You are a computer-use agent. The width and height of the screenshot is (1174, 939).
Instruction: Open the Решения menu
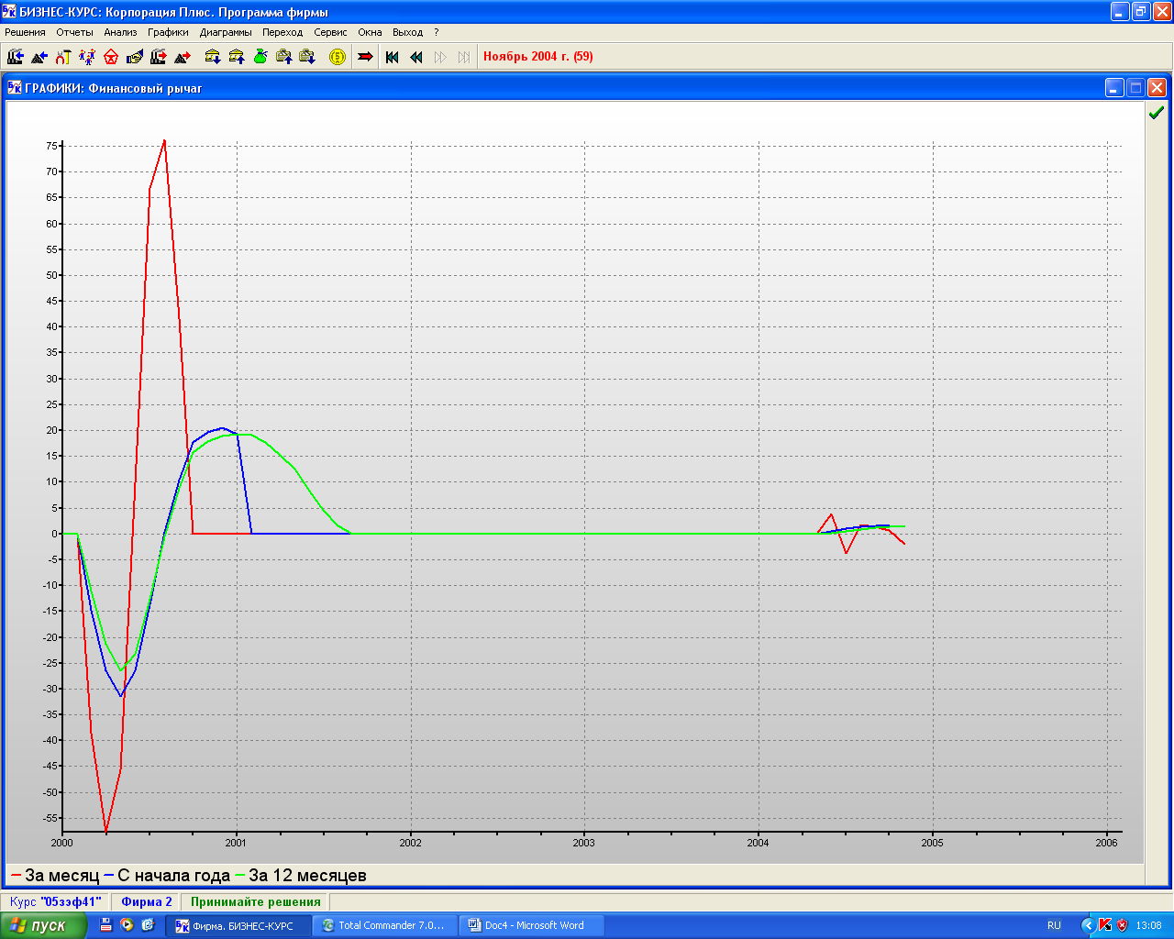pos(25,32)
